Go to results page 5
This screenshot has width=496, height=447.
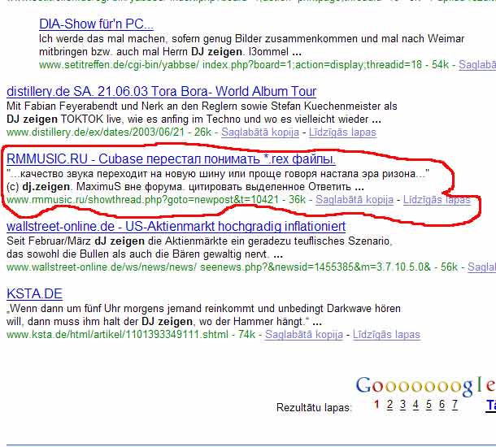429,405
